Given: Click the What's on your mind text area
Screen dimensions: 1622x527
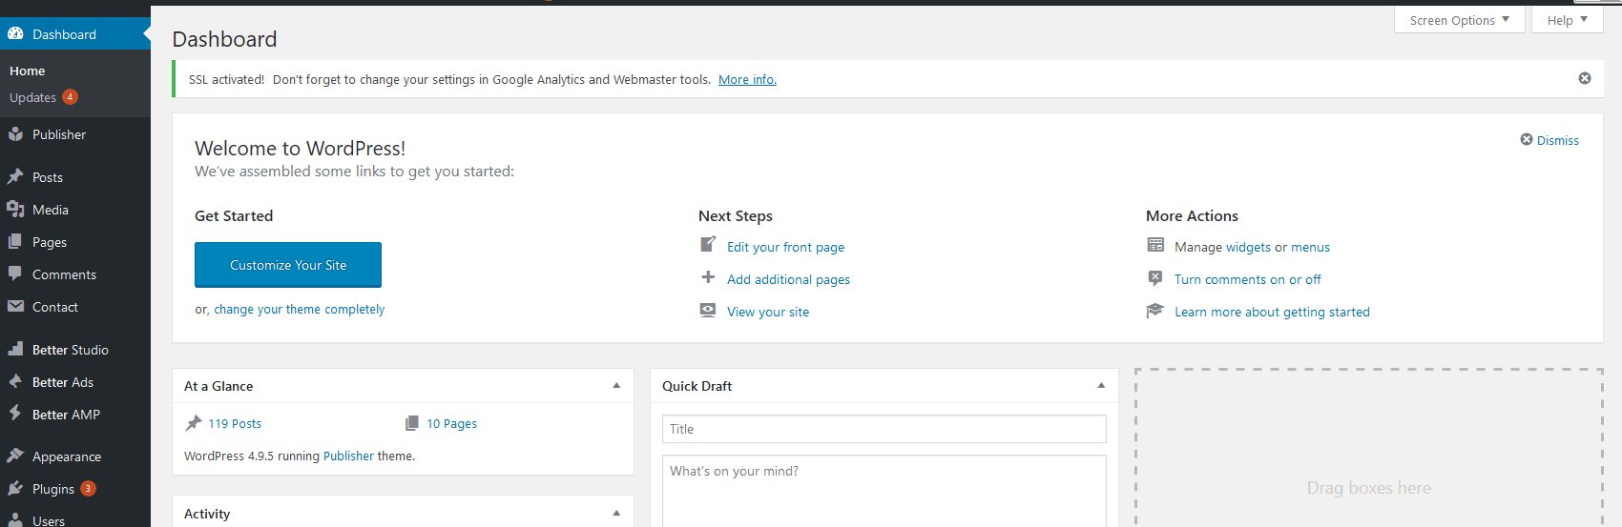Looking at the screenshot, I should coord(884,491).
